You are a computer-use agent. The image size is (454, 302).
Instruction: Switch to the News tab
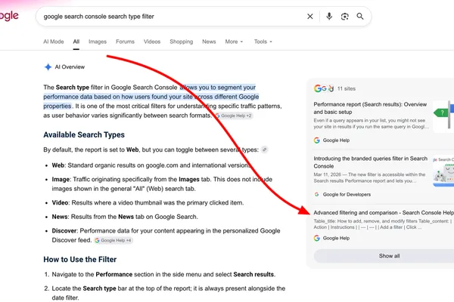tap(209, 42)
